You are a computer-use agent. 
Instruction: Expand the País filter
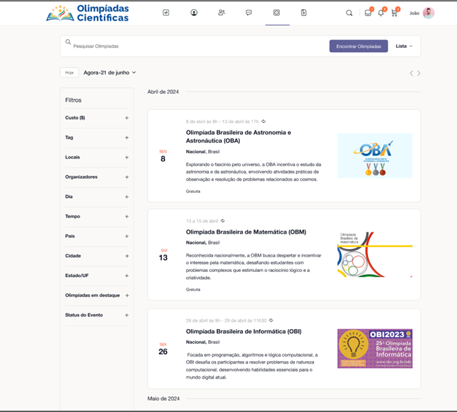tap(97, 236)
